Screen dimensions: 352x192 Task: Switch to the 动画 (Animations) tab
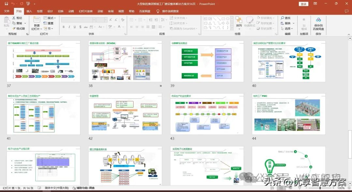71,11
